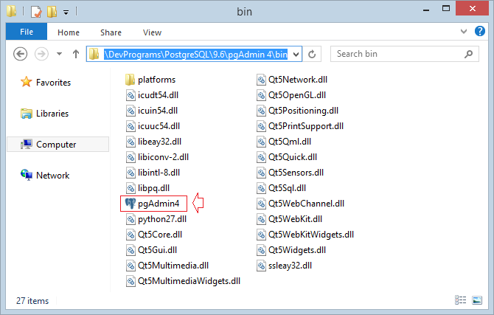Expand the ribbon with the chevron
The height and width of the screenshot is (315, 494).
point(464,31)
